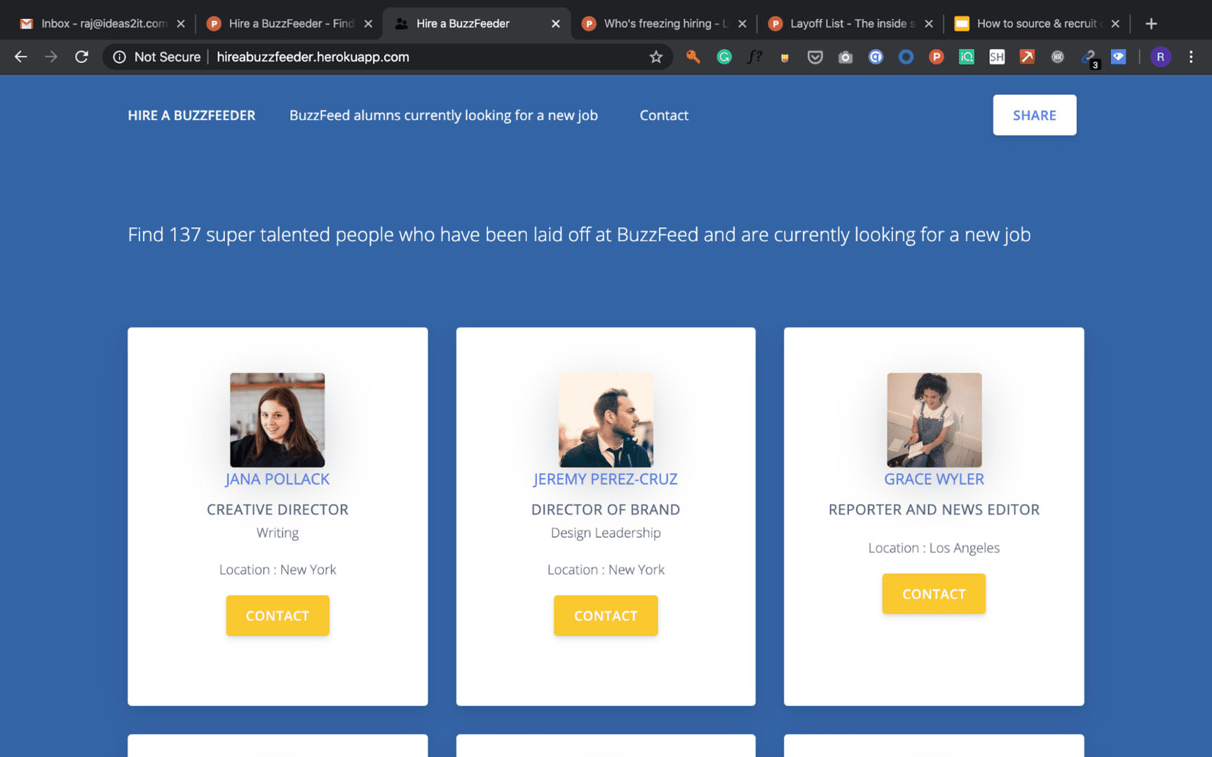Screen dimensions: 1212x757
Task: Click the link extension icon with badge 3
Action: point(1089,57)
